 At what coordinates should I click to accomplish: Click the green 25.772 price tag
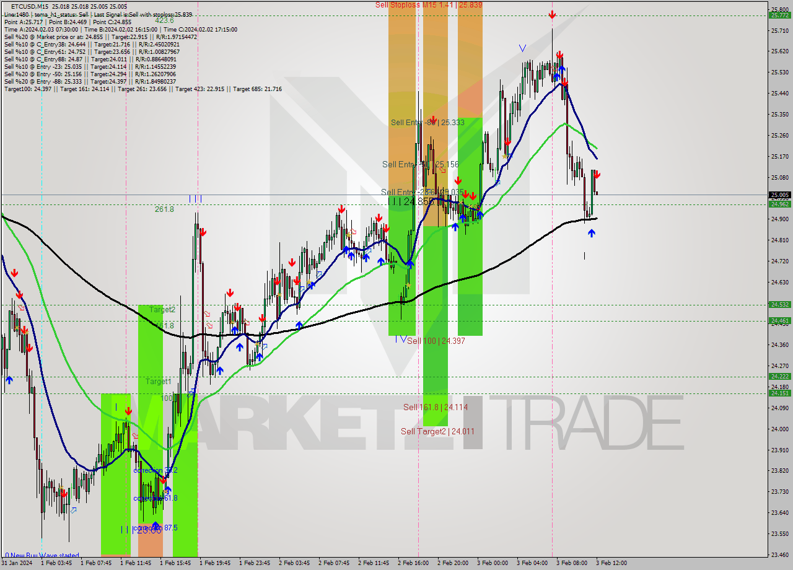tap(779, 15)
